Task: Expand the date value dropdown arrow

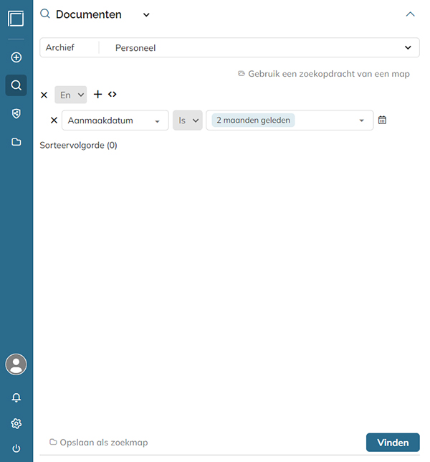Action: 361,121
